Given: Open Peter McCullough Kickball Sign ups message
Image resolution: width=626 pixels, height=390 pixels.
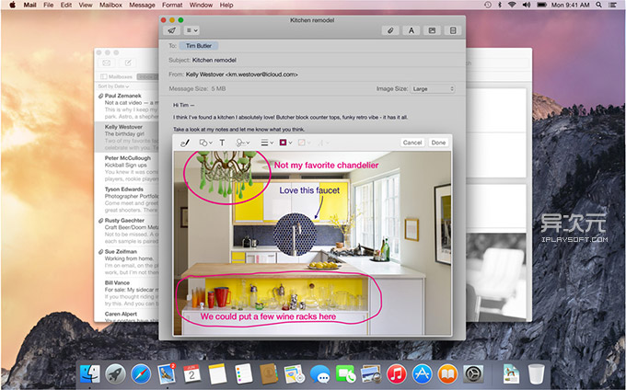Looking at the screenshot, I should click(127, 168).
